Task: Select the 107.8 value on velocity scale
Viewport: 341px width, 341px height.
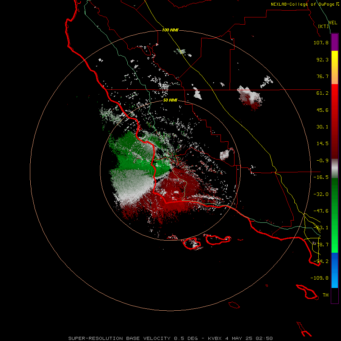Action: click(321, 42)
